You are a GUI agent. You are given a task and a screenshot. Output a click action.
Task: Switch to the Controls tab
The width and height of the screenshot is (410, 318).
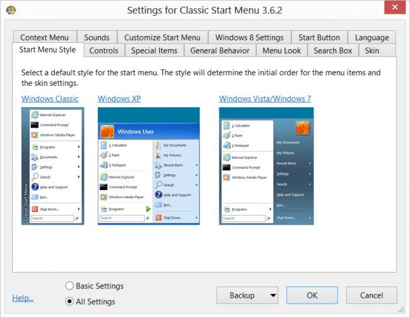point(104,50)
